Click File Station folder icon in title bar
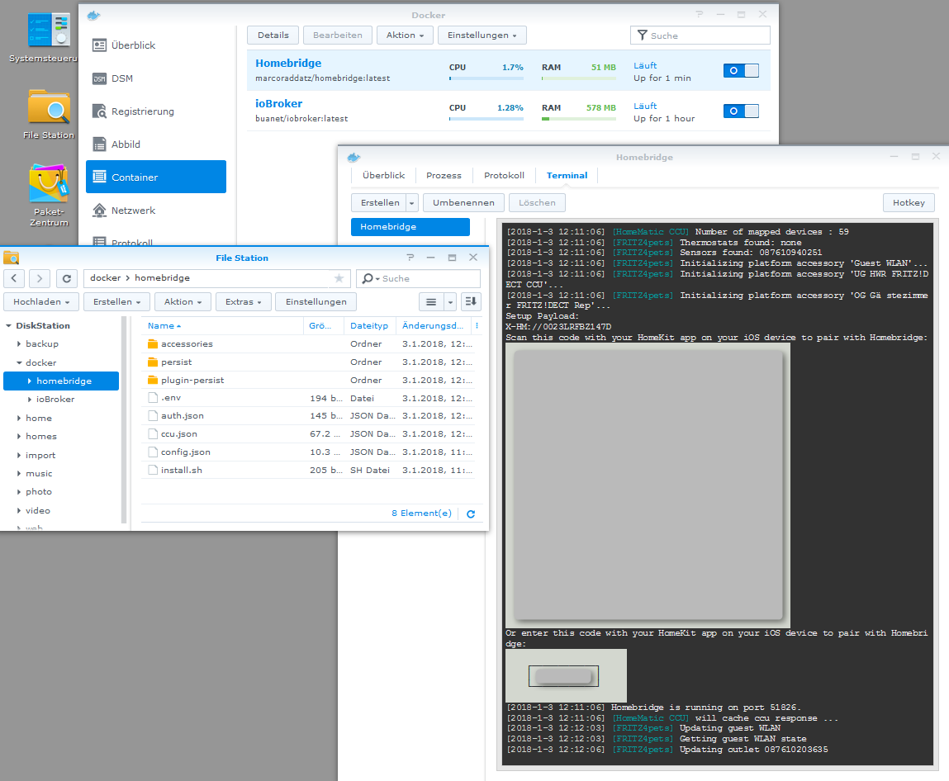This screenshot has width=949, height=781. tap(11, 258)
